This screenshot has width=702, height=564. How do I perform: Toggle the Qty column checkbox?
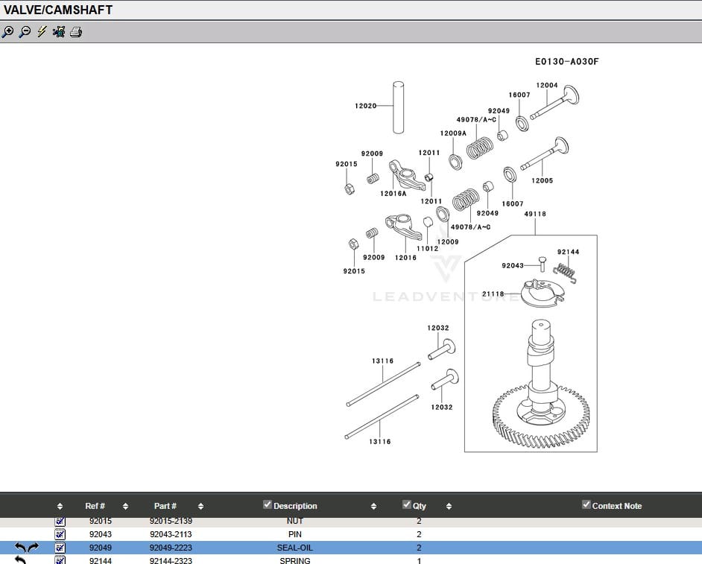click(x=407, y=504)
